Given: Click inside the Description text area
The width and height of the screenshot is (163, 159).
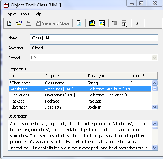Looking at the screenshot, I should coord(80,135).
